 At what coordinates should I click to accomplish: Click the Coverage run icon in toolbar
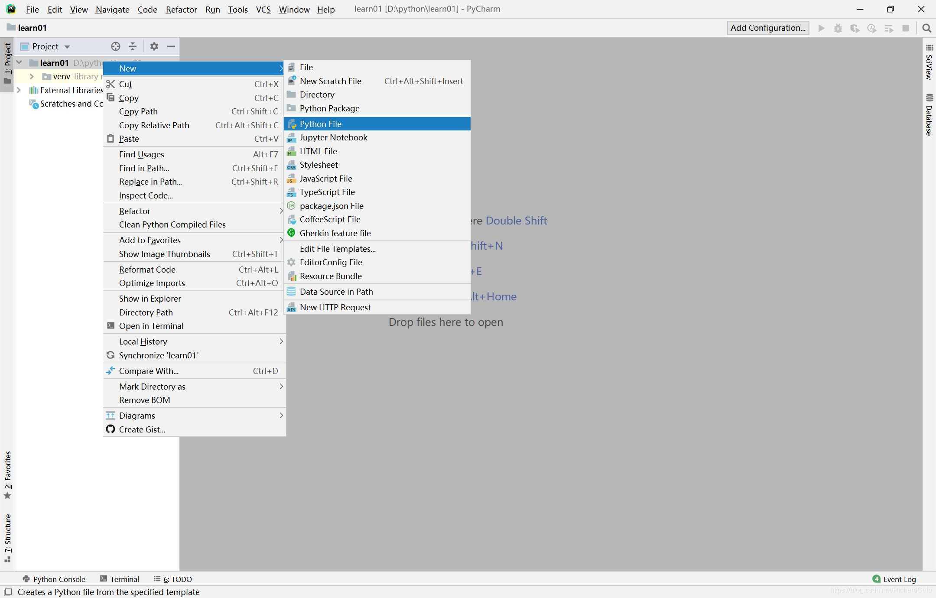pos(855,28)
